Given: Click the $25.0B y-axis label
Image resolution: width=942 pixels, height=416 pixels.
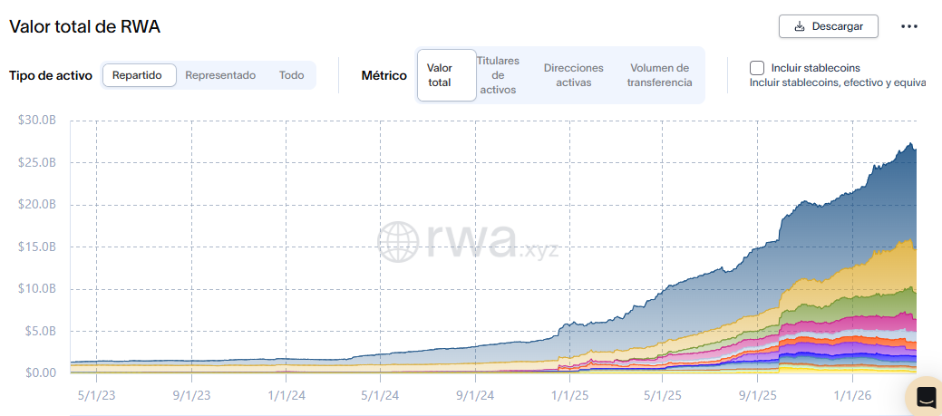Looking at the screenshot, I should click(x=37, y=162).
